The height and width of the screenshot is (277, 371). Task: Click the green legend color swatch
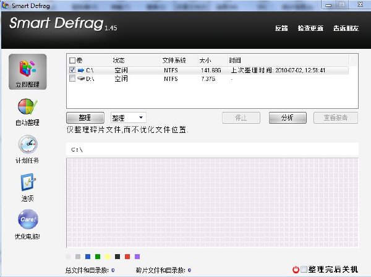tap(98, 257)
